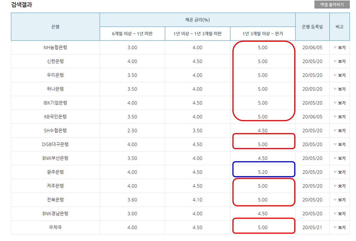Image resolution: width=356 pixels, height=241 pixels.
Task: Select the 신한은행 bank name
Action: (55, 61)
